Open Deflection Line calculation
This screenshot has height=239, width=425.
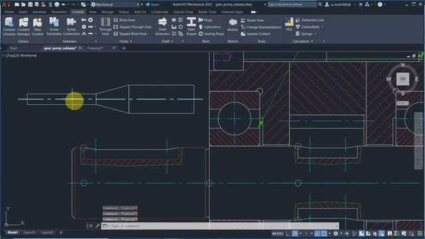tap(309, 20)
